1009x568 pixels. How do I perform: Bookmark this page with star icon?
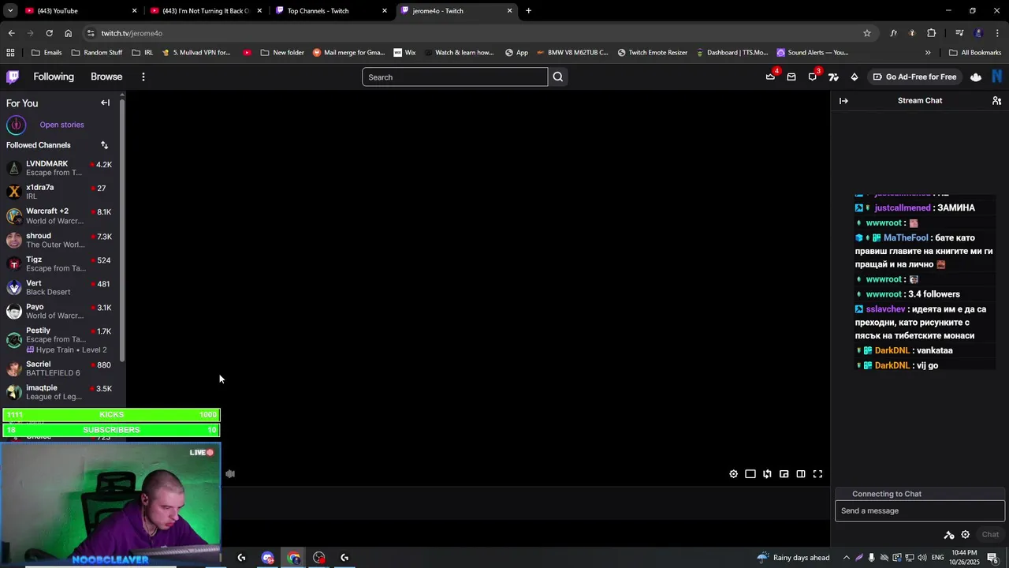tap(867, 33)
